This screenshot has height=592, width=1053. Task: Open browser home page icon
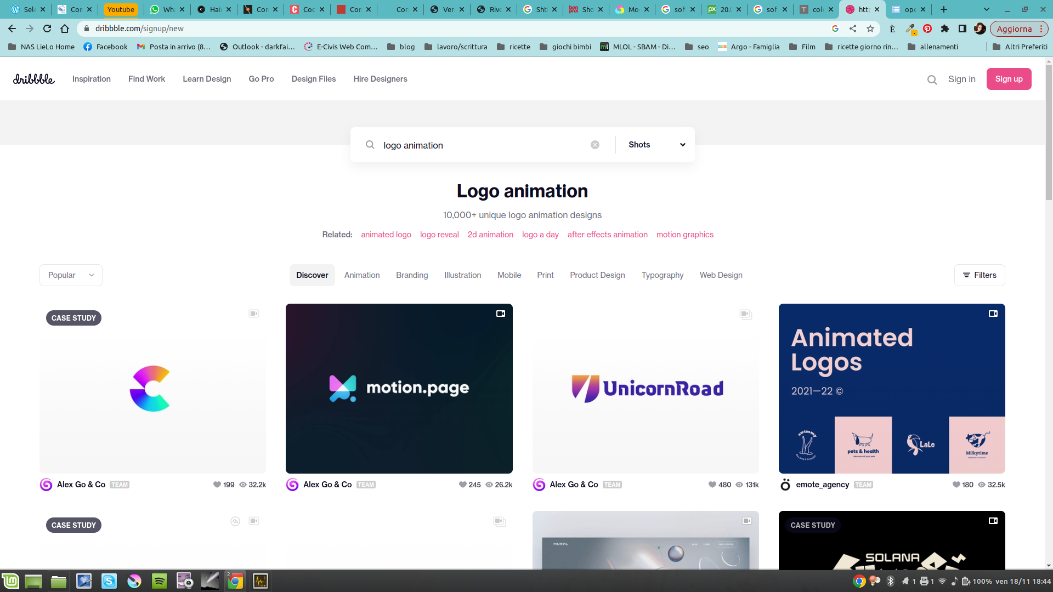[x=65, y=29]
